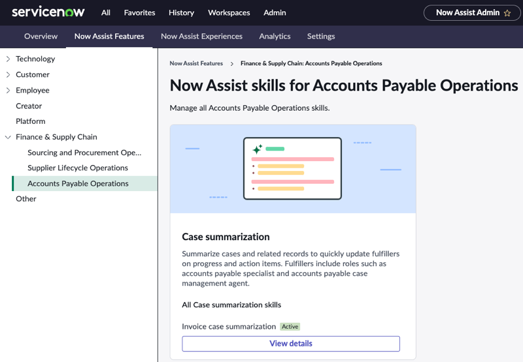Select the Creator category
The width and height of the screenshot is (523, 362).
tap(29, 106)
